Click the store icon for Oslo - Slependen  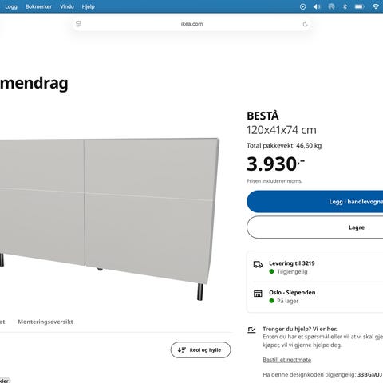[258, 294]
